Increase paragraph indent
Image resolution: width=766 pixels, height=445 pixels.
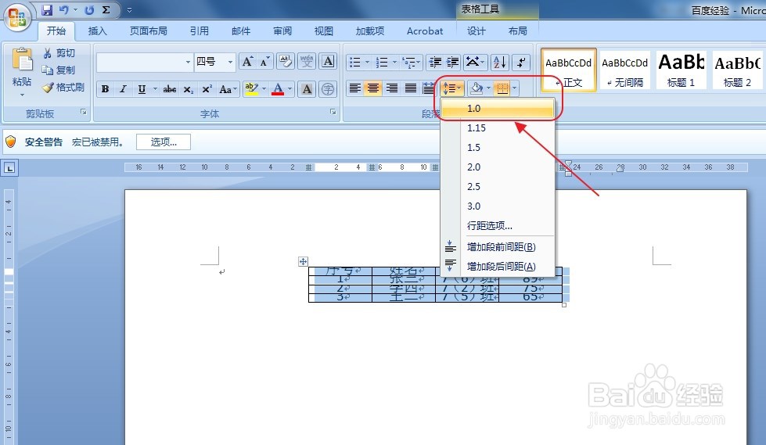(x=453, y=62)
